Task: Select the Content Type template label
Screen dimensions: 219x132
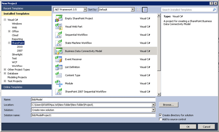Action: click(73, 75)
